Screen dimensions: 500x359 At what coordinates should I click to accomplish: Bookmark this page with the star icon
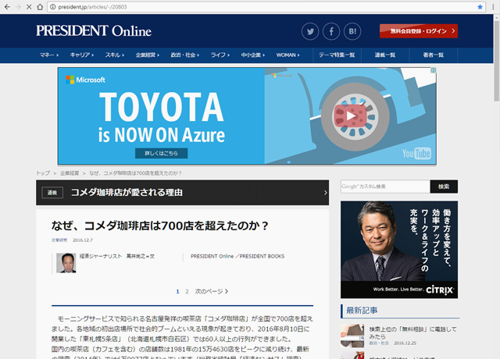point(479,6)
